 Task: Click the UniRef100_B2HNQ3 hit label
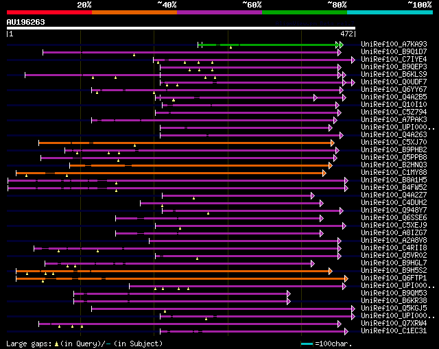tap(394, 165)
